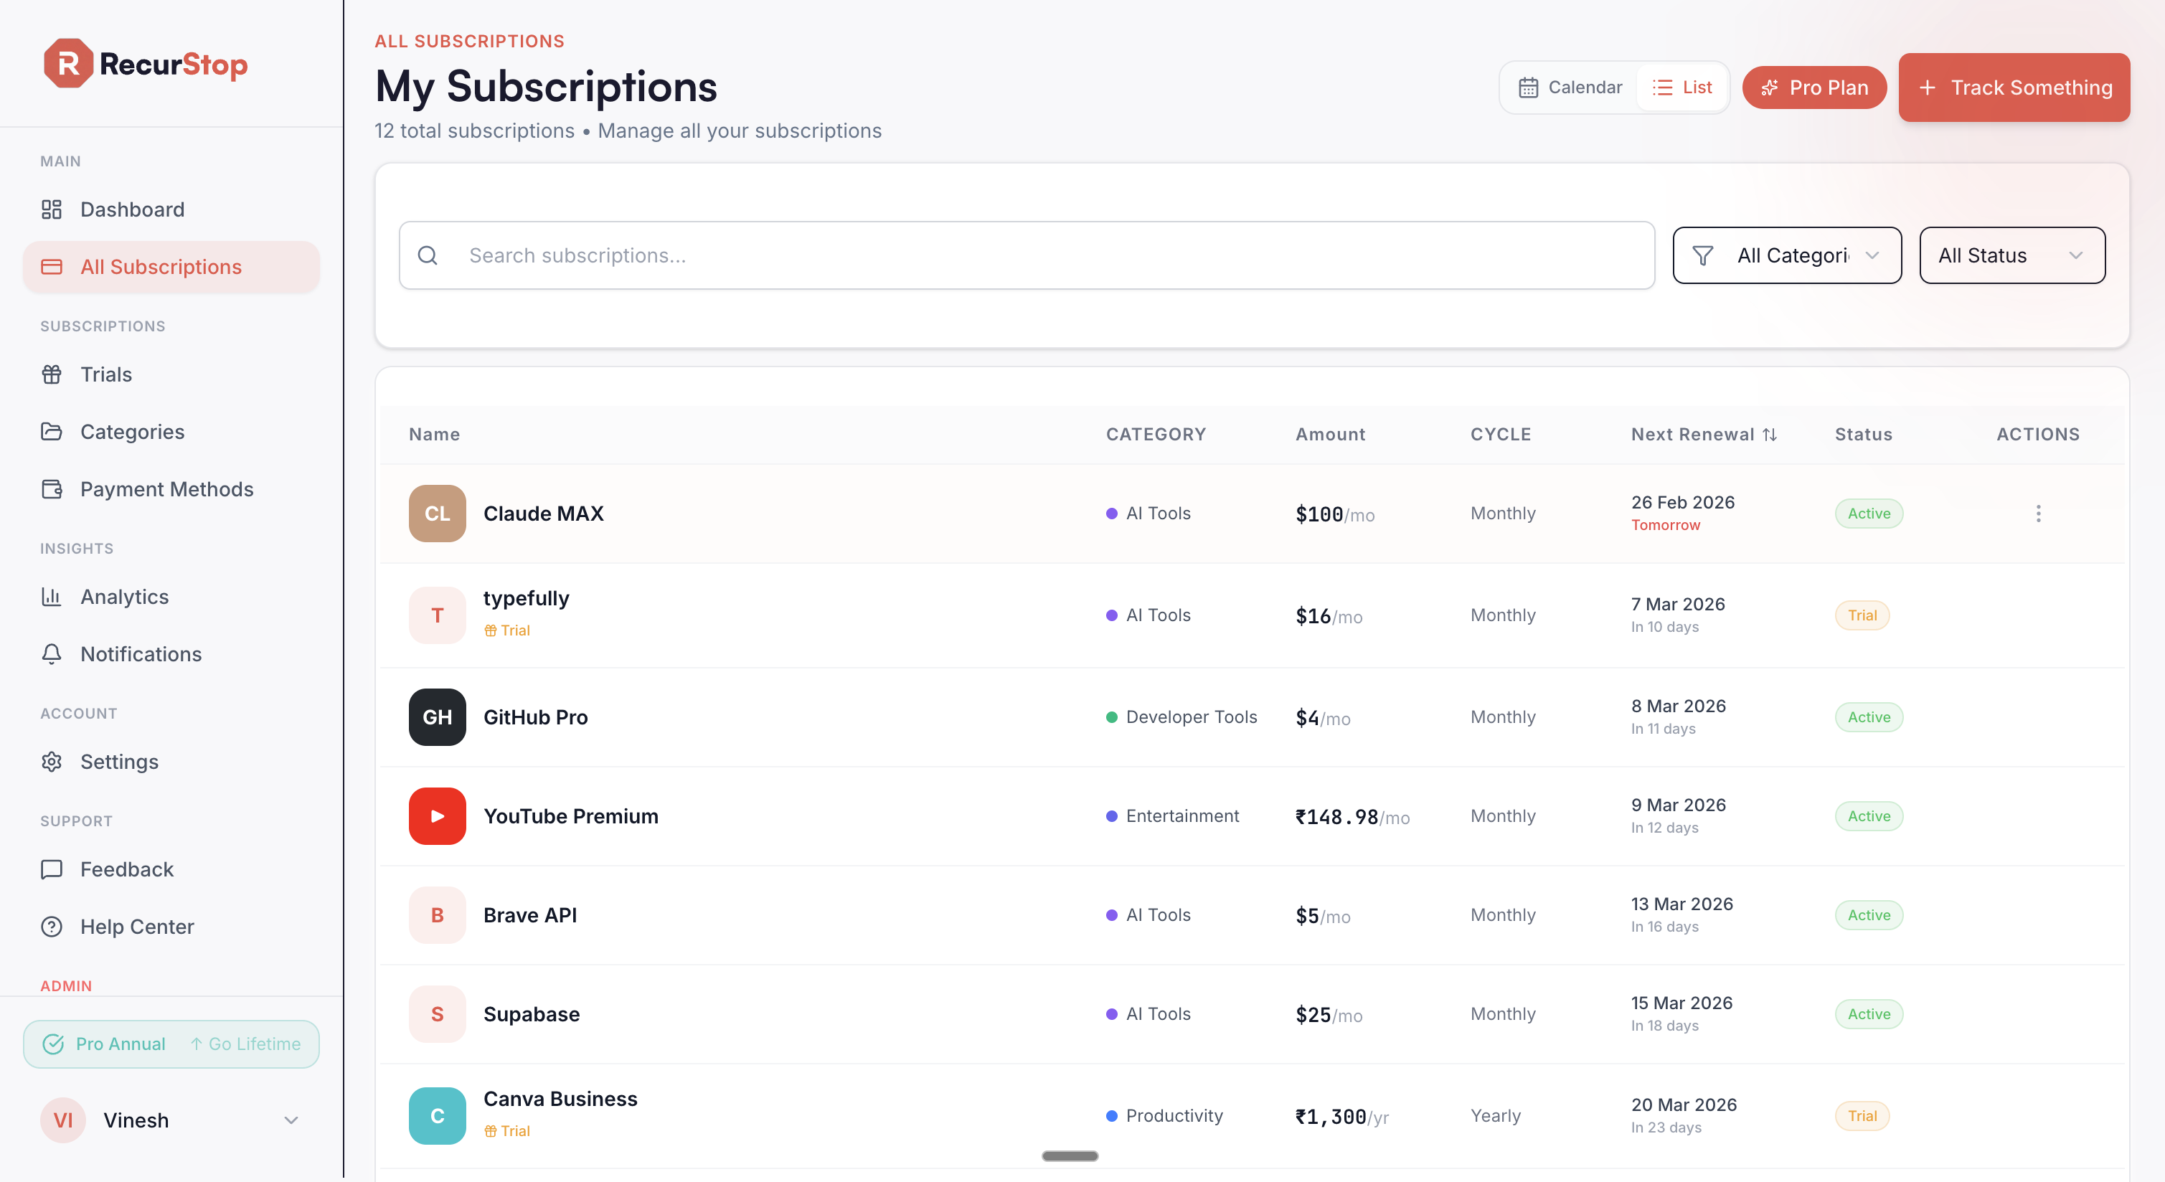Go to Dashboard in sidebar
Image resolution: width=2165 pixels, height=1182 pixels.
point(132,209)
